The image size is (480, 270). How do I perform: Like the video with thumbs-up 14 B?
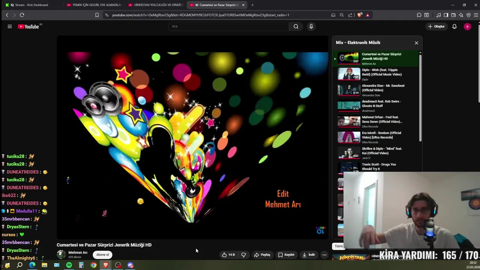click(228, 255)
